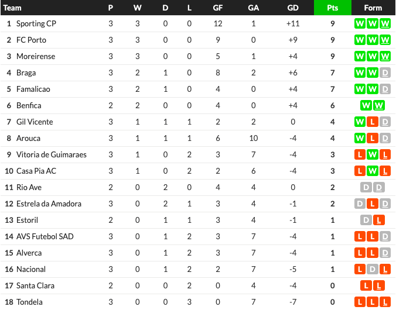Screen dimensions: 396x310
Task: Open the Moreirense team link
Action: click(36, 57)
